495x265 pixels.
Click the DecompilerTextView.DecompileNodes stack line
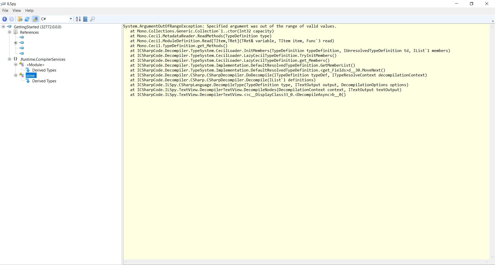coord(266,90)
